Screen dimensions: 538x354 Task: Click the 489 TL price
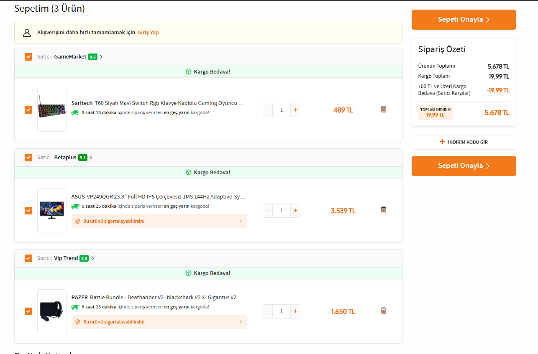(x=343, y=110)
